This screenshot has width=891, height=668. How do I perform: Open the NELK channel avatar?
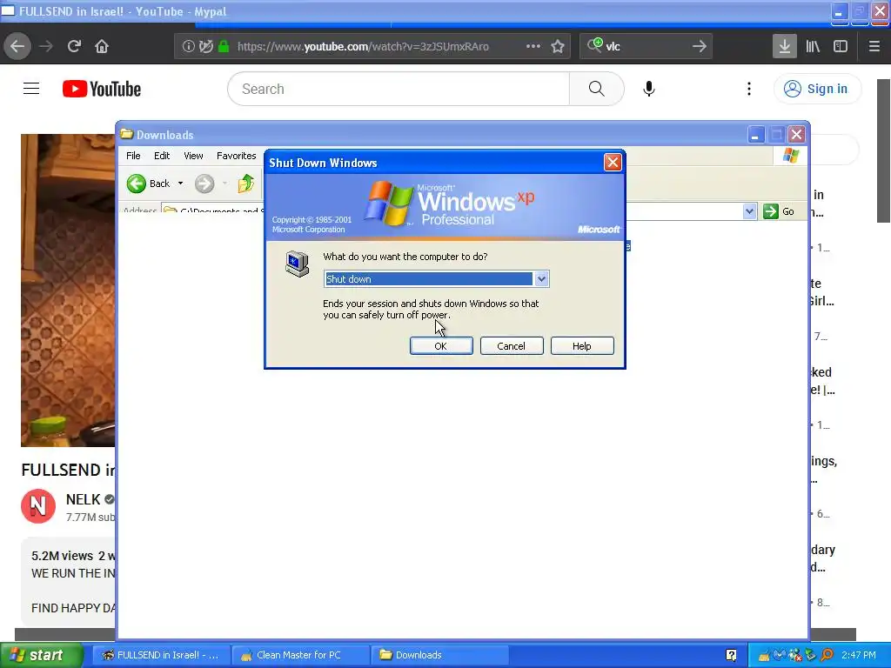[38, 505]
